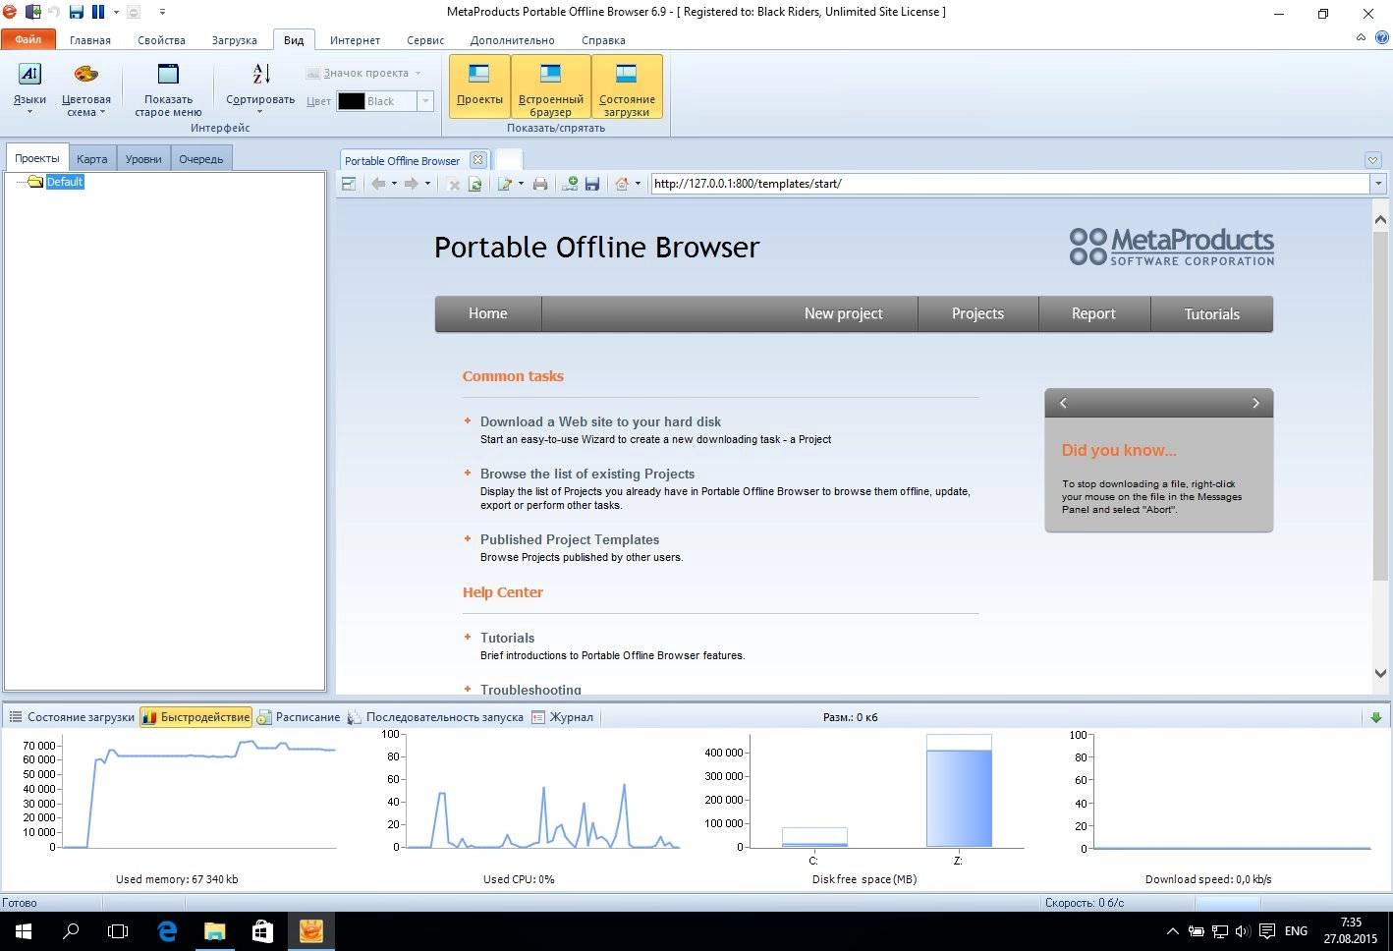Image resolution: width=1393 pixels, height=951 pixels.
Task: Show previous Did you know tip
Action: pos(1063,403)
